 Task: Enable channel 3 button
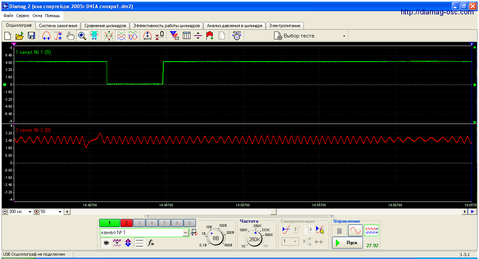pyautogui.click(x=139, y=223)
